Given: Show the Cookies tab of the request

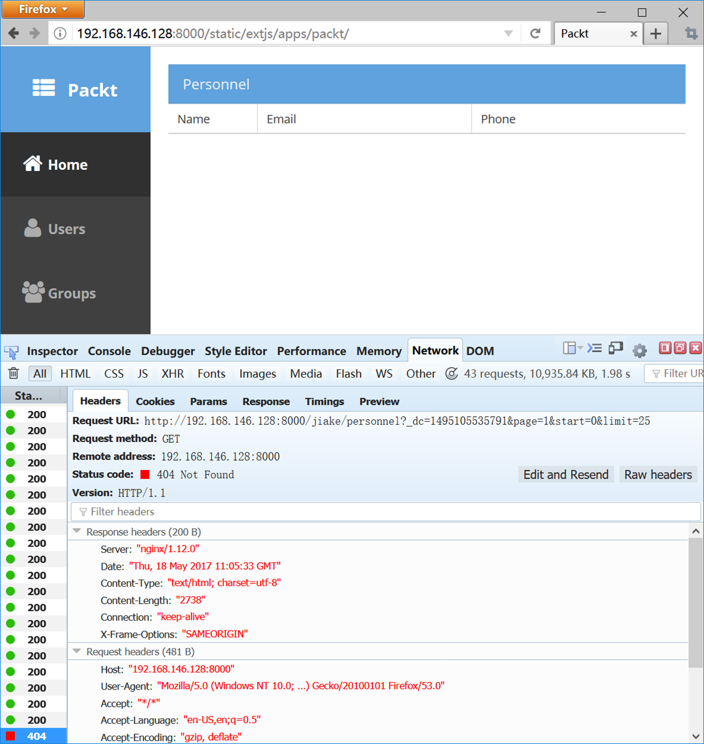Looking at the screenshot, I should [x=155, y=402].
